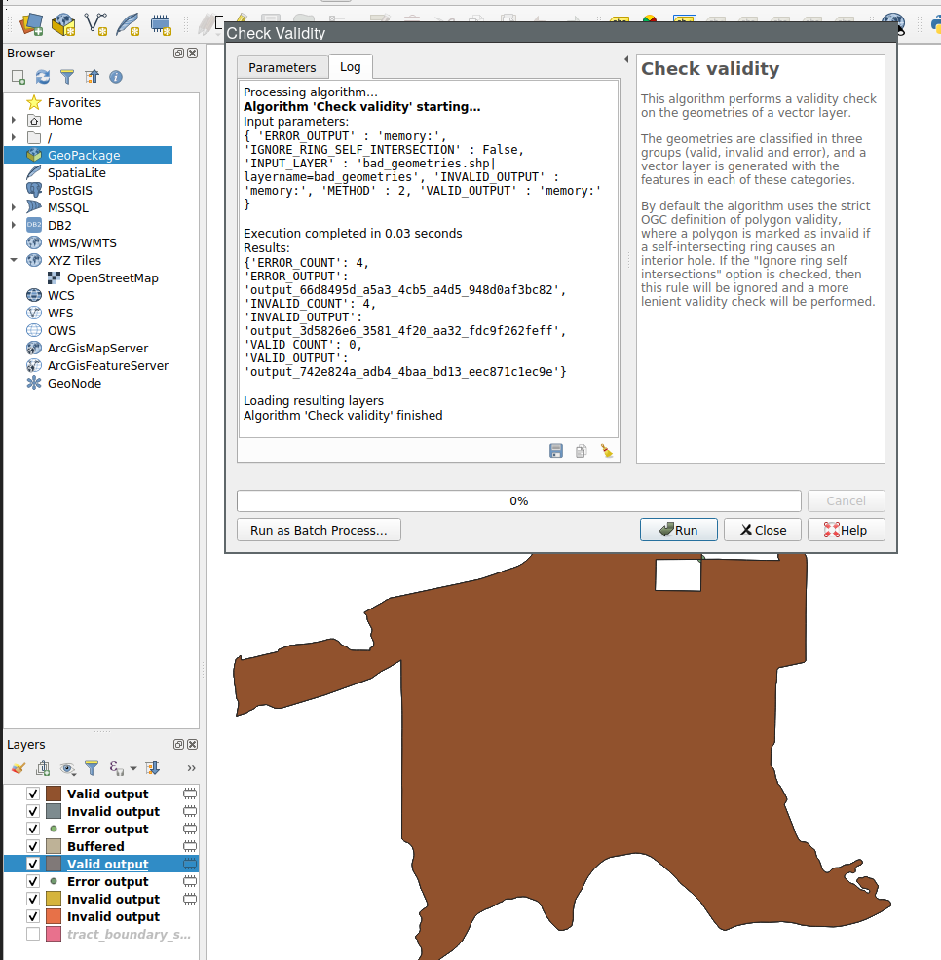
Task: Uncheck the Buffered layer visibility
Action: point(33,846)
